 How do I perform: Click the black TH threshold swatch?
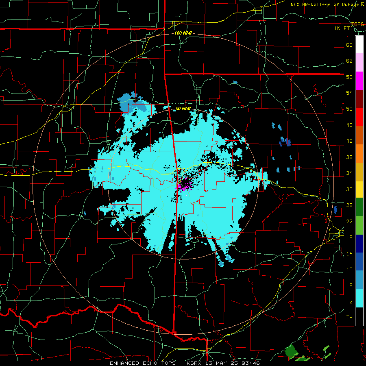(359, 316)
